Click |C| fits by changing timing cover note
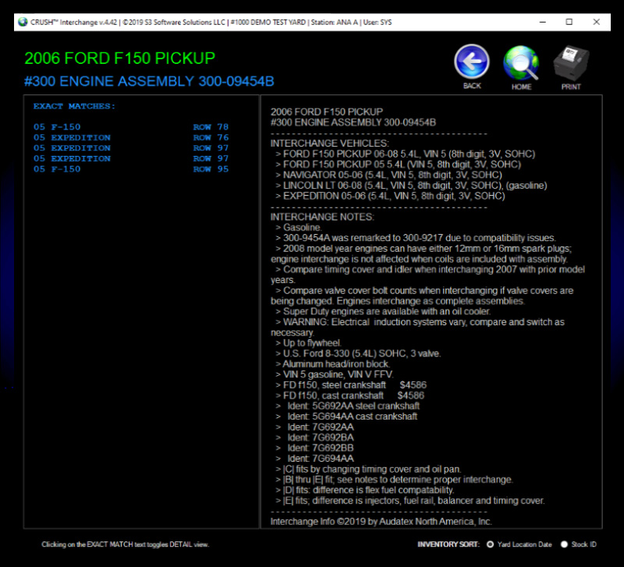Image resolution: width=624 pixels, height=567 pixels. pyautogui.click(x=368, y=469)
